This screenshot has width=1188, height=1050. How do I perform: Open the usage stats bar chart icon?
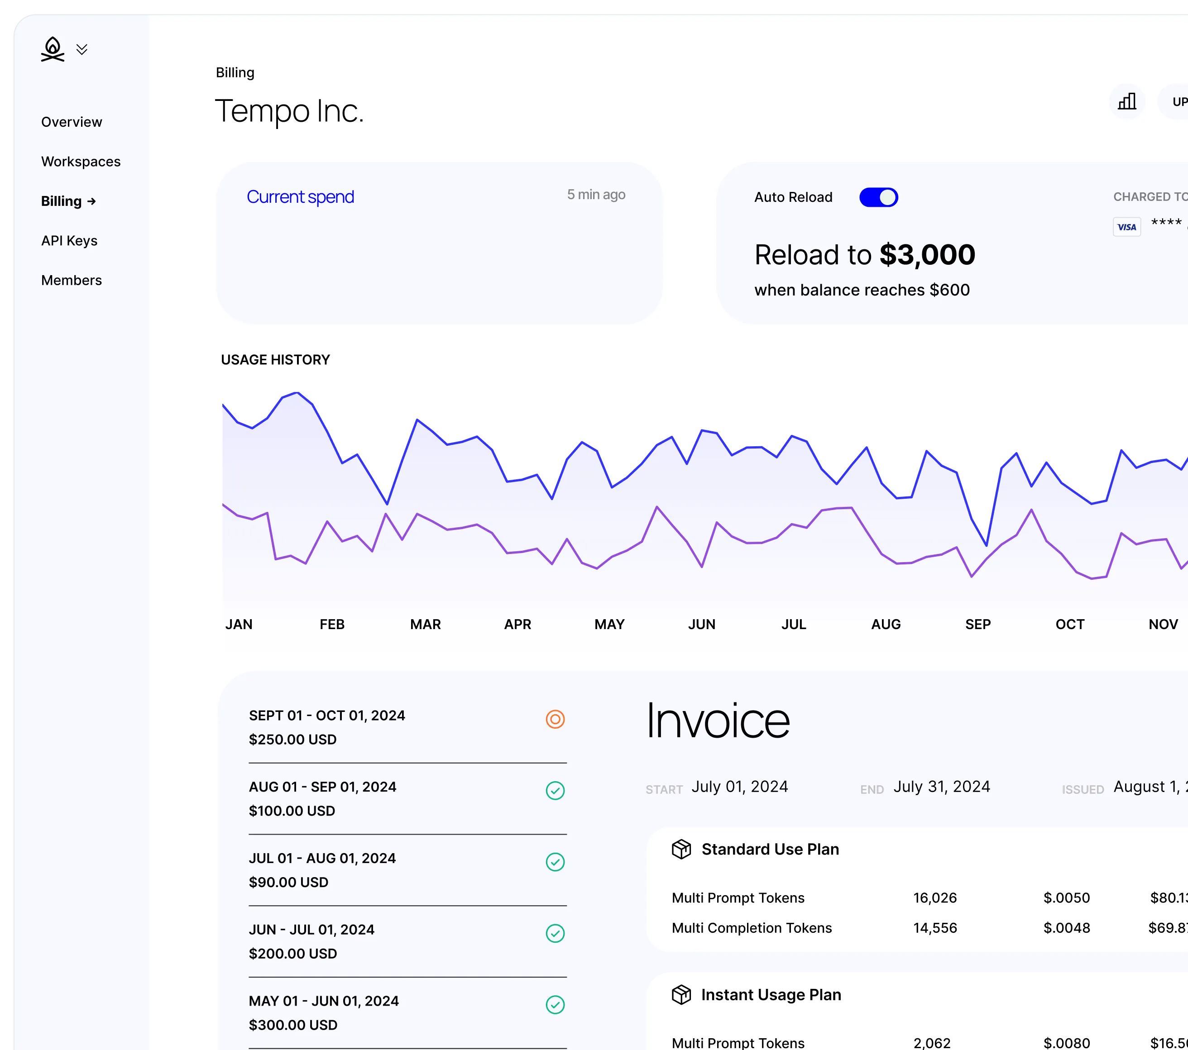(1126, 102)
